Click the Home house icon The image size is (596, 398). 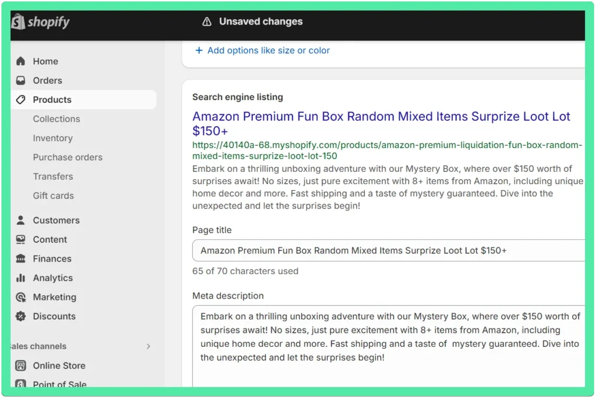[20, 61]
